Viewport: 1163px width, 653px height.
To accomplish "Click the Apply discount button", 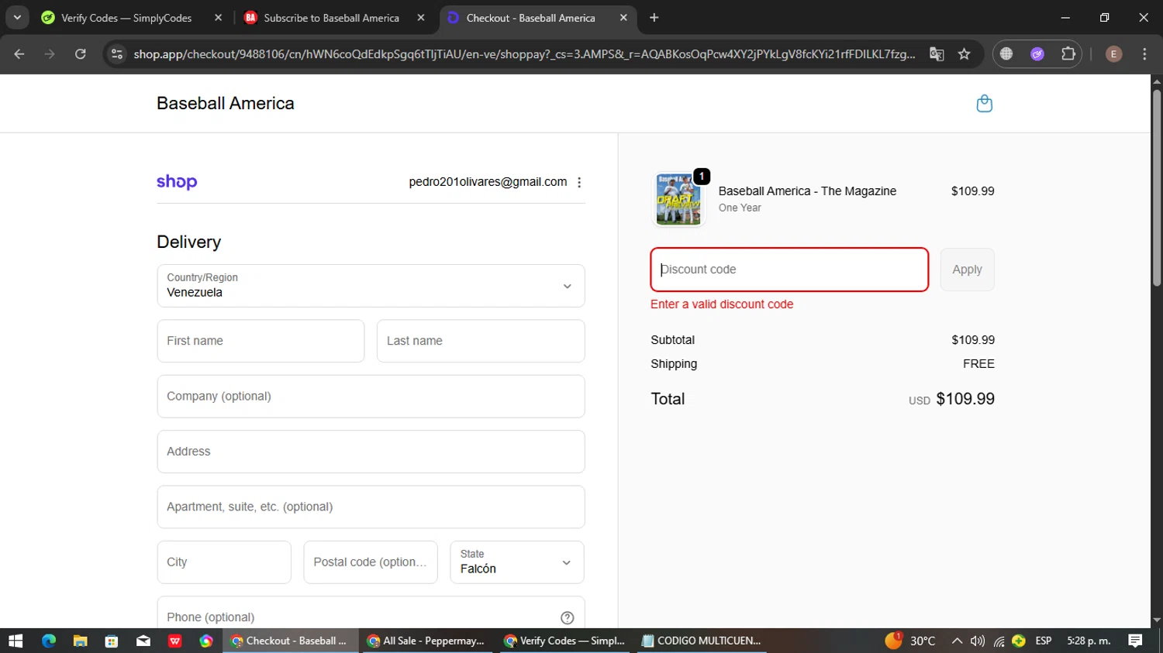I will point(967,270).
